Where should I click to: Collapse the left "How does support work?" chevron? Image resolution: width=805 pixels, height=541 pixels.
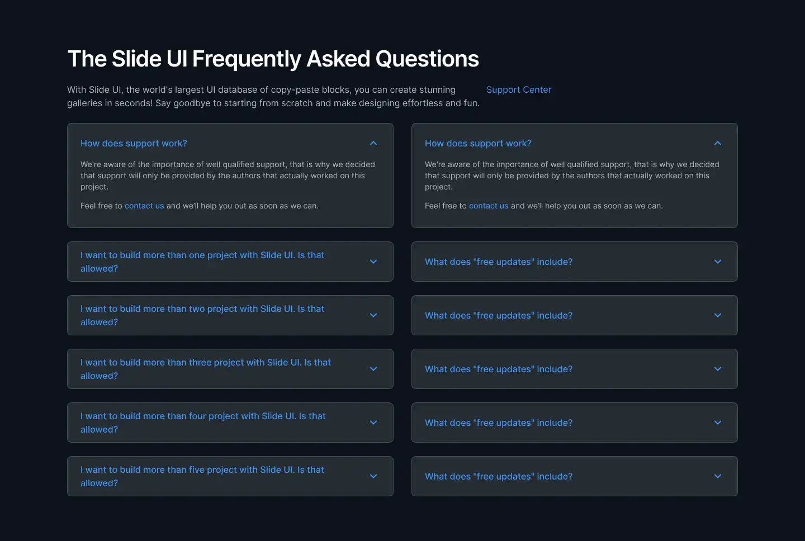point(373,144)
